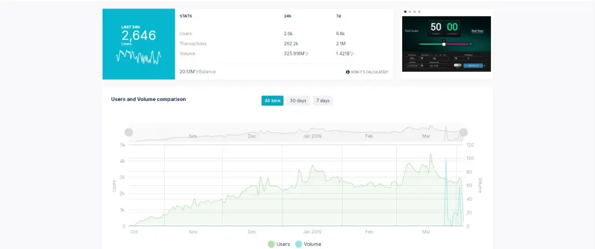Select the fourth carousel dot
This screenshot has height=249, width=595.
[419, 12]
